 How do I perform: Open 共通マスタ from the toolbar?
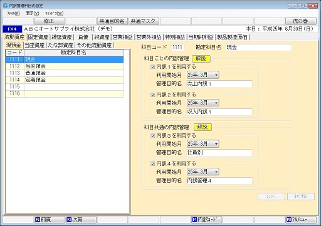tap(144, 21)
